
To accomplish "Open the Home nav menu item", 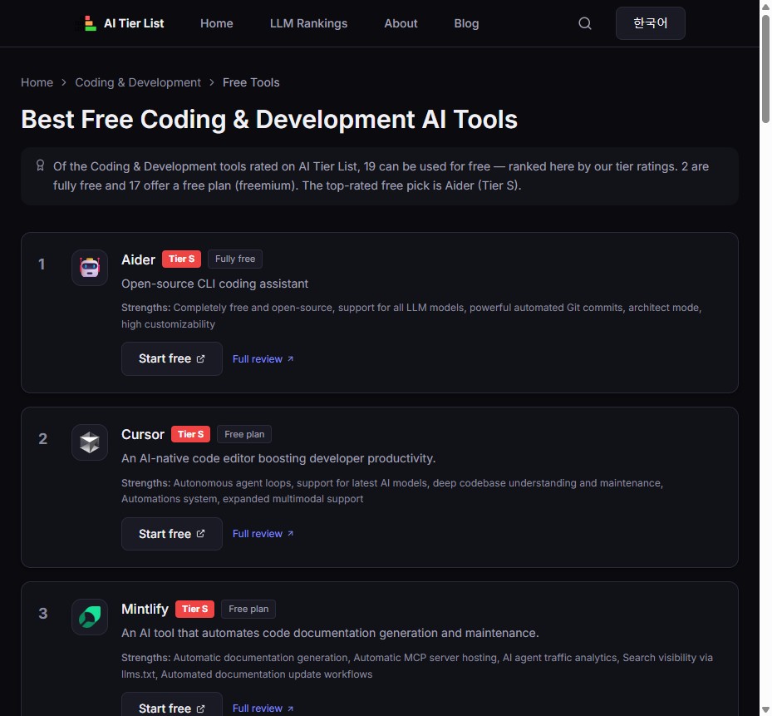I will [x=217, y=23].
